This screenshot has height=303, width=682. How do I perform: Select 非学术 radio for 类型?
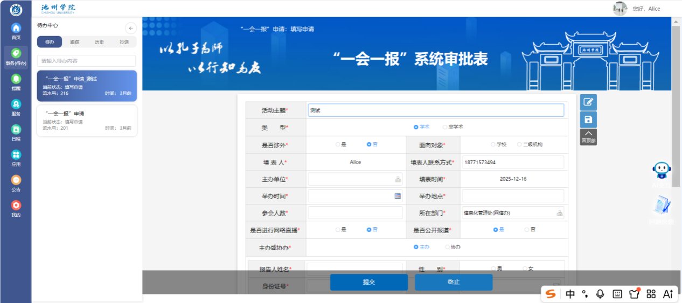pos(445,127)
